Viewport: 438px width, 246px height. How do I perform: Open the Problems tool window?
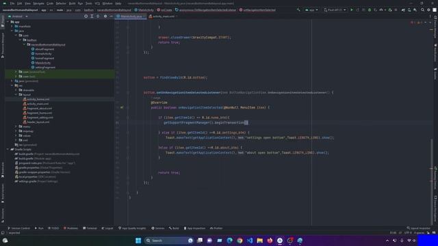70,228
